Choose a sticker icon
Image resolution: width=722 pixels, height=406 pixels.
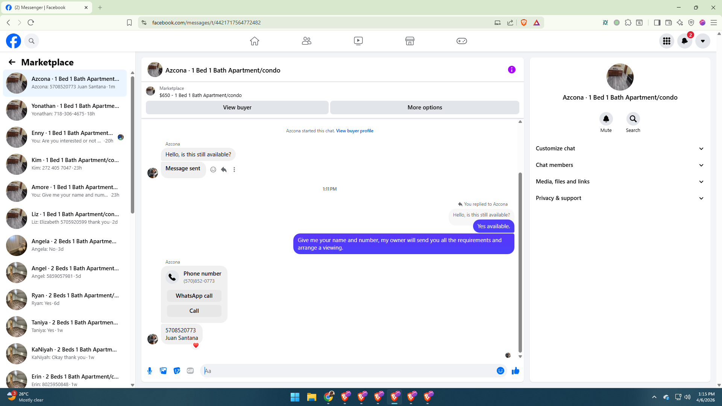[x=177, y=371]
